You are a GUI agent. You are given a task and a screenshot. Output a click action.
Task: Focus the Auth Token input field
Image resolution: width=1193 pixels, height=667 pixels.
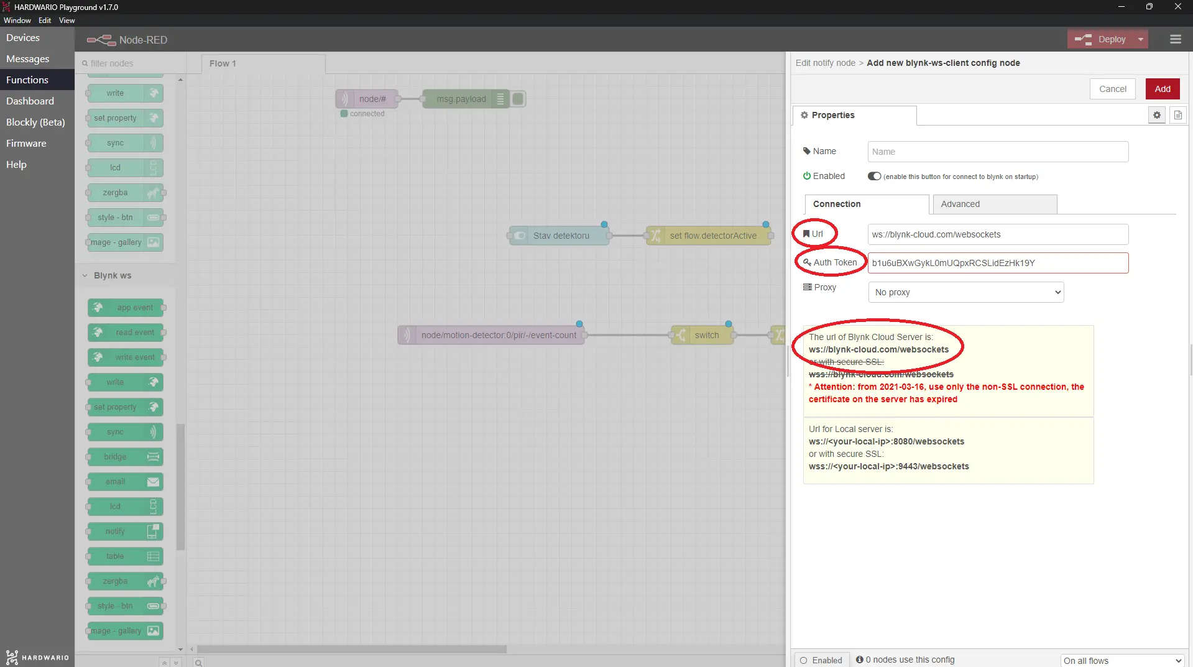pyautogui.click(x=998, y=263)
